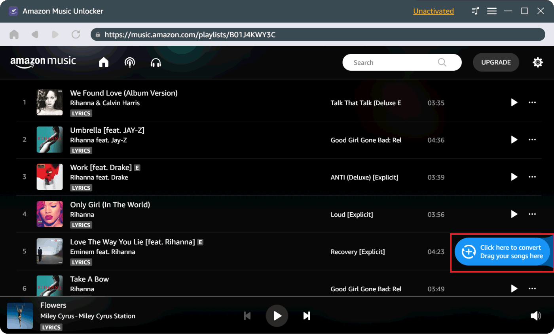This screenshot has height=334, width=554.
Task: Open the converting list music-note icon
Action: point(476,11)
